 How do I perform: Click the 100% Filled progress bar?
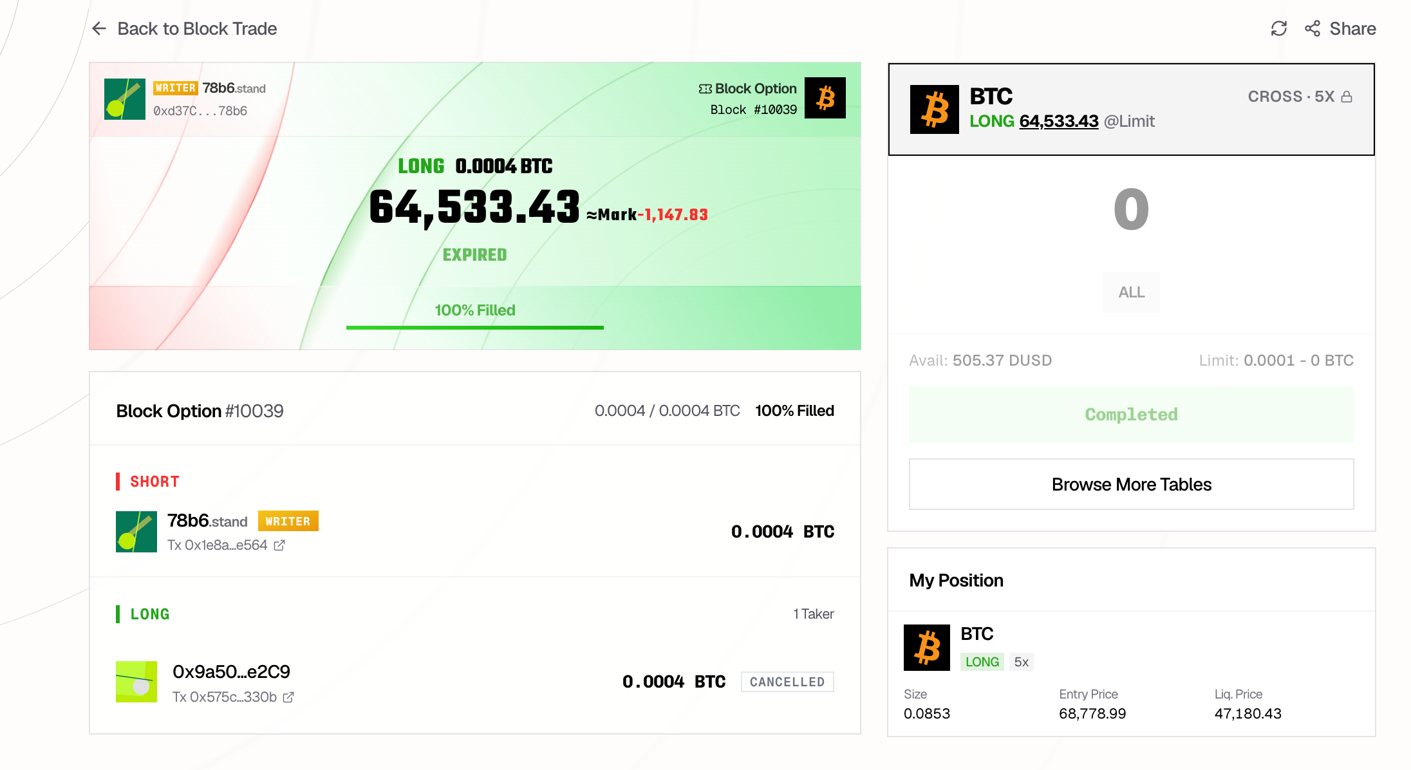(475, 328)
